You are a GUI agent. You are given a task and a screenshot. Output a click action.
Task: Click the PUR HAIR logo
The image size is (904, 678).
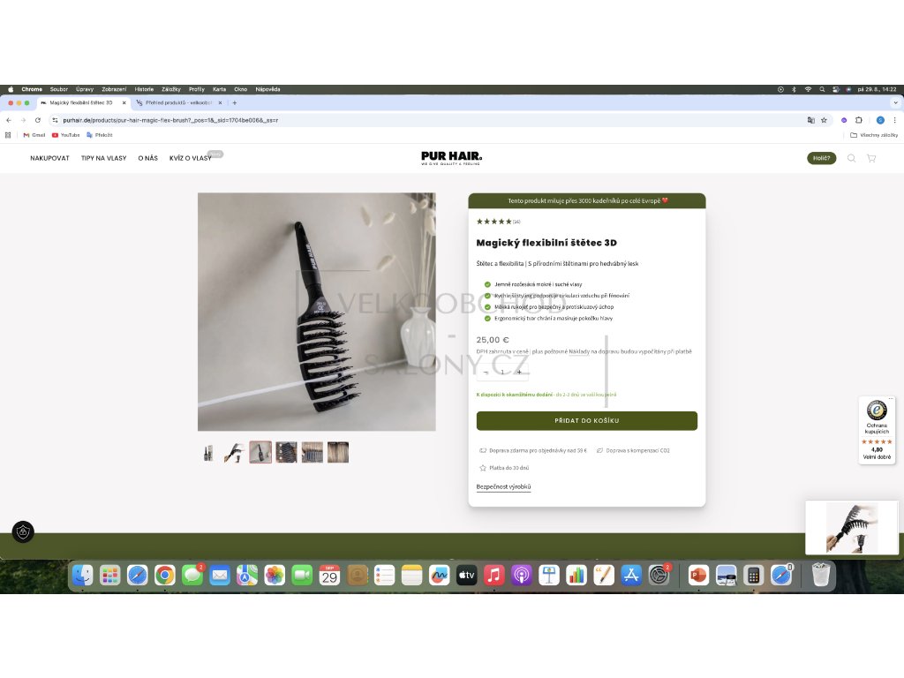click(x=451, y=157)
